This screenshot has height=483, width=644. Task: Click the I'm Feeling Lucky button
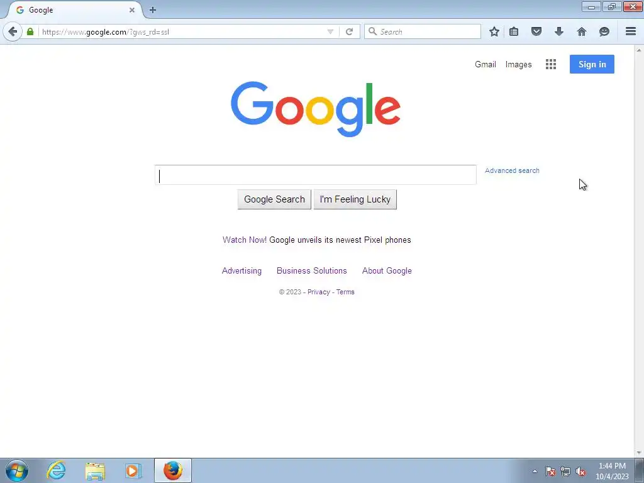(x=355, y=199)
